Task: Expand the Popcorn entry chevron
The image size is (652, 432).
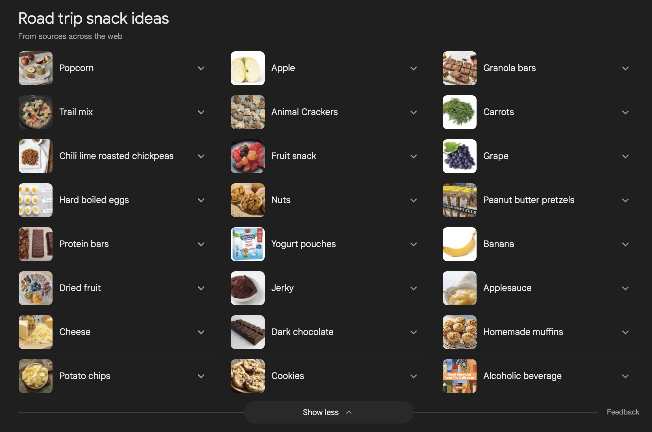Action: 201,68
